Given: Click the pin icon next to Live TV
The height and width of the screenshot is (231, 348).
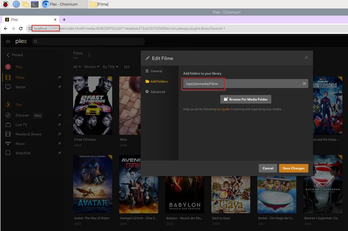Looking at the screenshot, I should [x=59, y=125].
